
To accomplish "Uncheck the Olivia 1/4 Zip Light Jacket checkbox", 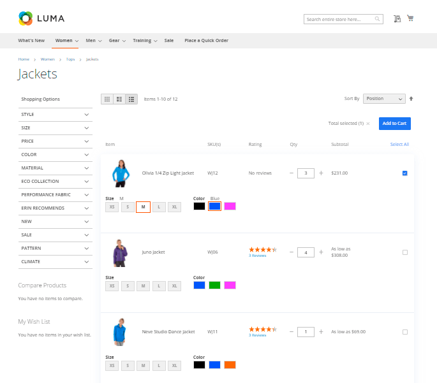I will [405, 173].
